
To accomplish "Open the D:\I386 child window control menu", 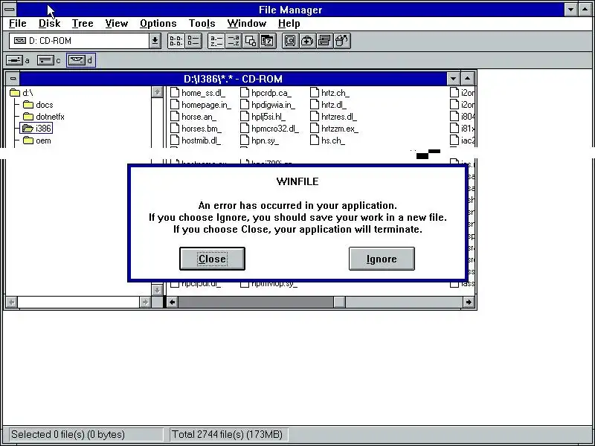I will pos(13,79).
